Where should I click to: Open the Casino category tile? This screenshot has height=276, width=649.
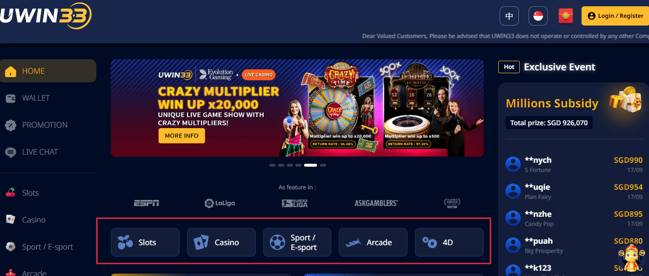point(221,242)
